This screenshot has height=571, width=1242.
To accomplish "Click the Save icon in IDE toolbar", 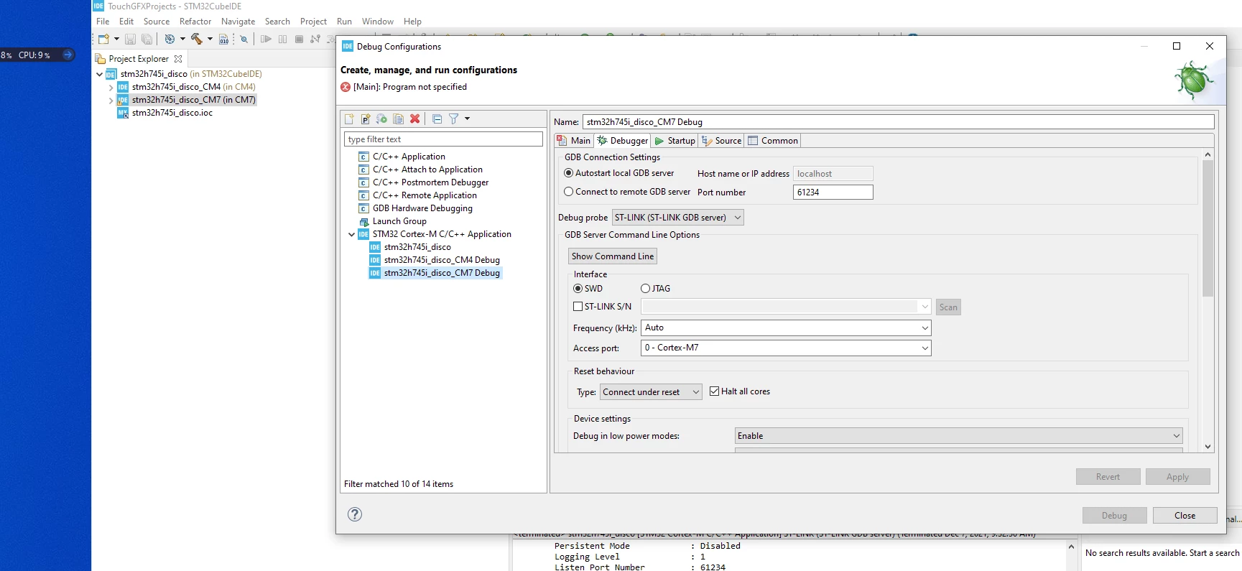I will [x=130, y=39].
